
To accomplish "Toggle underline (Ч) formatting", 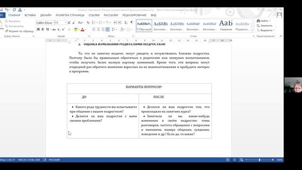I will (47, 29).
